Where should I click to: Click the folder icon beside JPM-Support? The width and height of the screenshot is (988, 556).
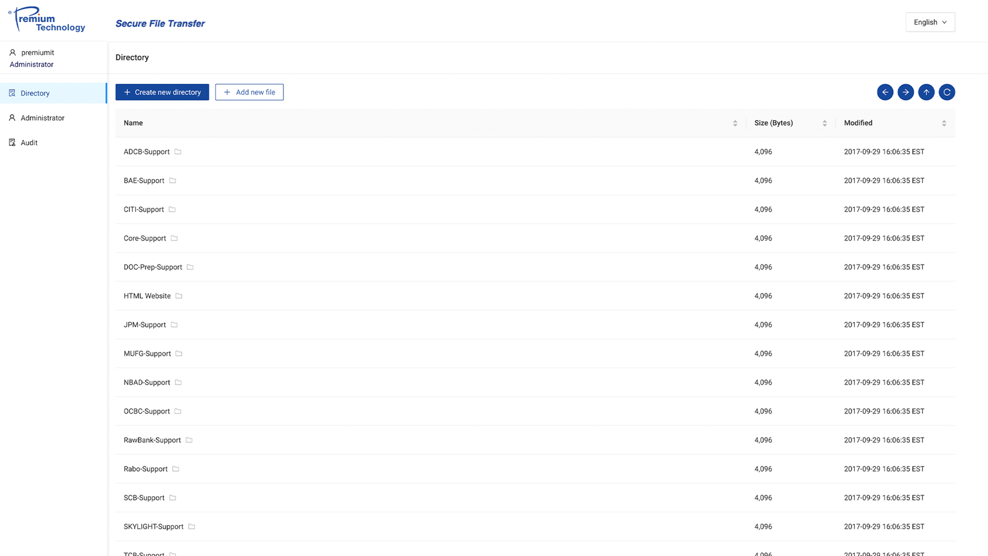pos(174,325)
